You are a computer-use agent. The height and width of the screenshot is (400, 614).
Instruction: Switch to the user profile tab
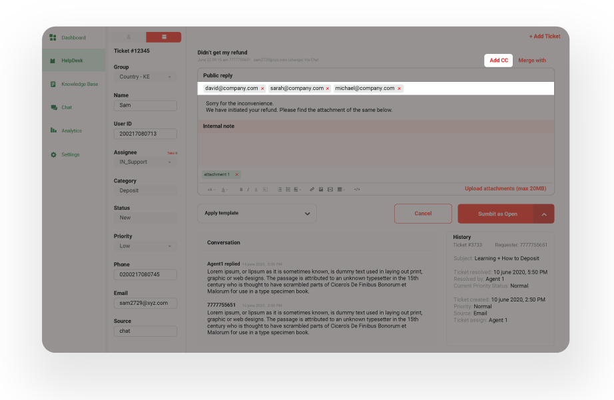point(128,37)
